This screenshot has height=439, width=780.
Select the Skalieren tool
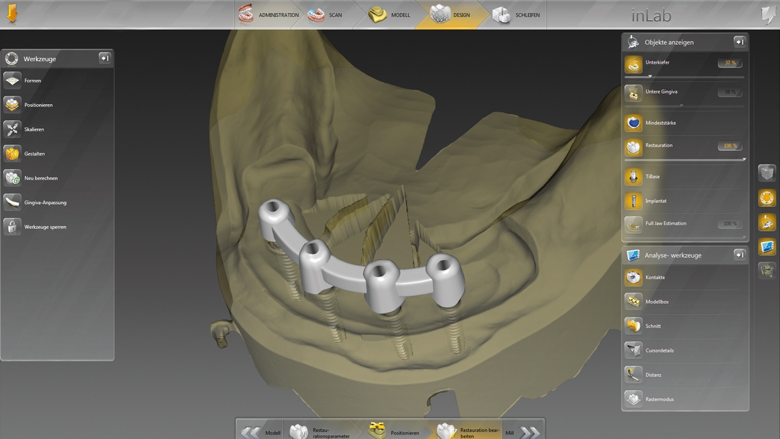point(13,129)
